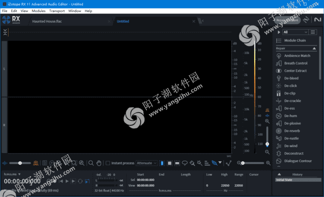The width and height of the screenshot is (324, 197).
Task: Open the Breath Control module
Action: pyautogui.click(x=296, y=63)
